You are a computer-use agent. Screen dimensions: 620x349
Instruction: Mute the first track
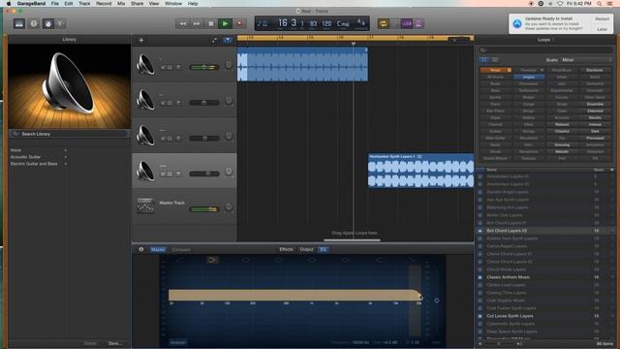163,67
